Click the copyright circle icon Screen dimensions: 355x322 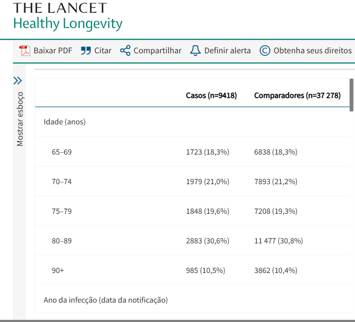(x=264, y=51)
